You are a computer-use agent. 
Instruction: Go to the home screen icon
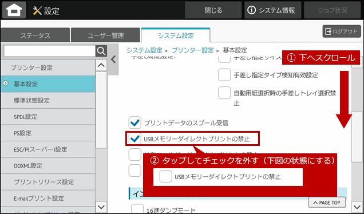click(14, 10)
